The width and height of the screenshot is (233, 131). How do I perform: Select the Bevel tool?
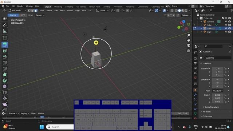pos(5,57)
